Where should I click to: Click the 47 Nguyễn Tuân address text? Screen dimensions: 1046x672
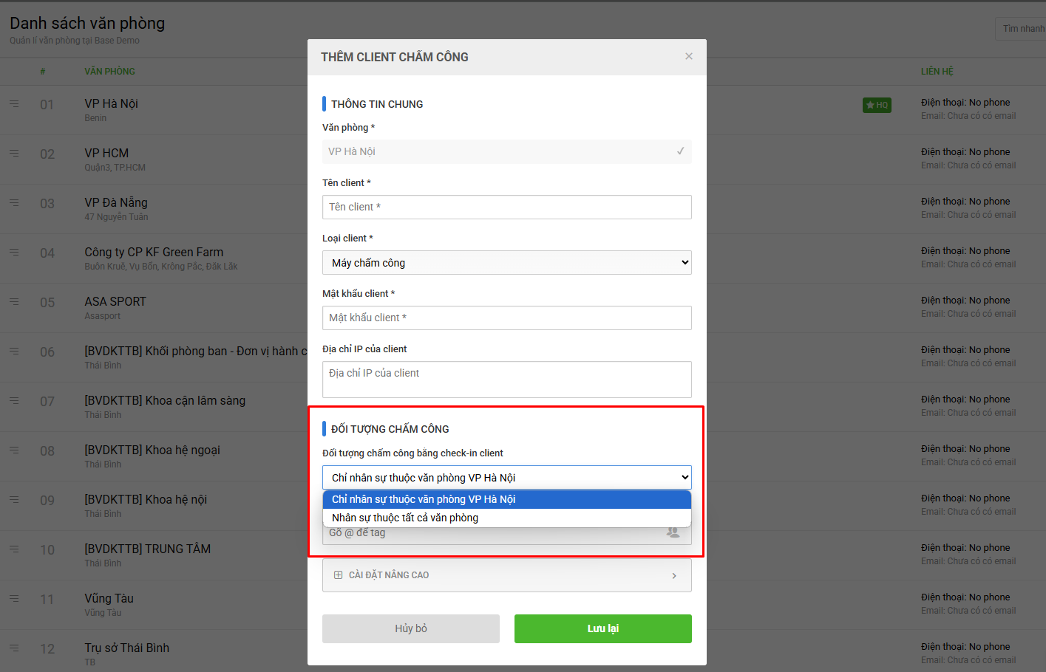point(116,217)
